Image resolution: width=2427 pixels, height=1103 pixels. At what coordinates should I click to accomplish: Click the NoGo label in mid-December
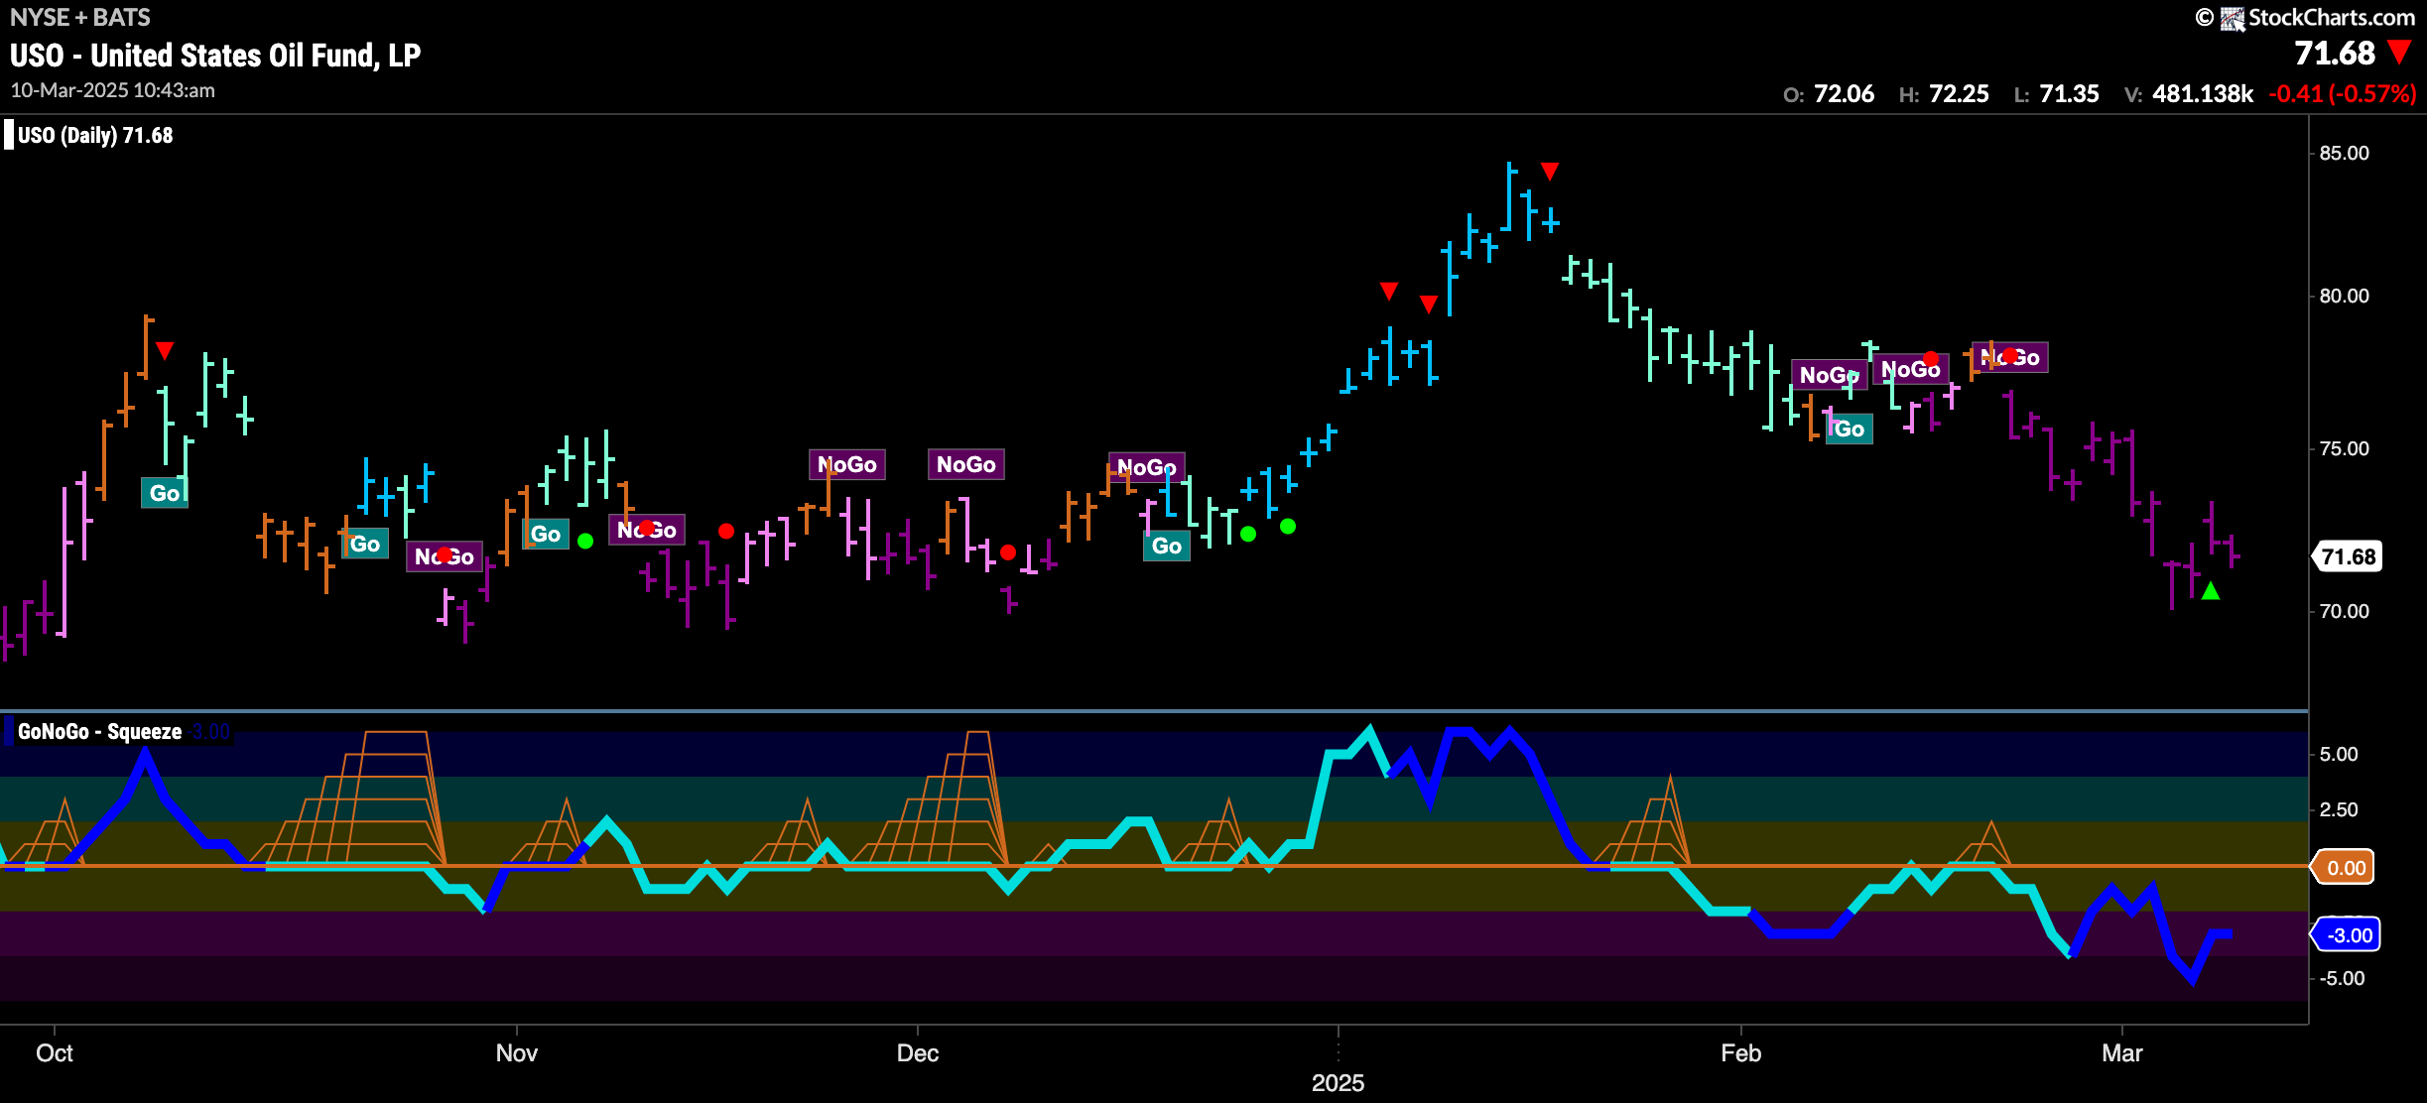point(1147,466)
